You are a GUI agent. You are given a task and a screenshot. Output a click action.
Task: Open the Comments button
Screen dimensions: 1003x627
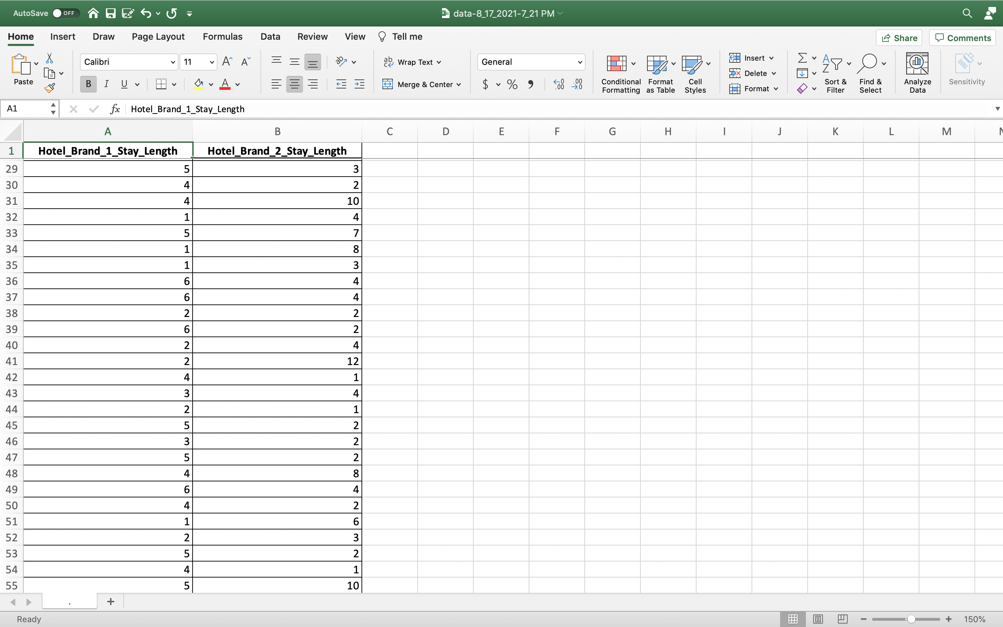(x=962, y=38)
